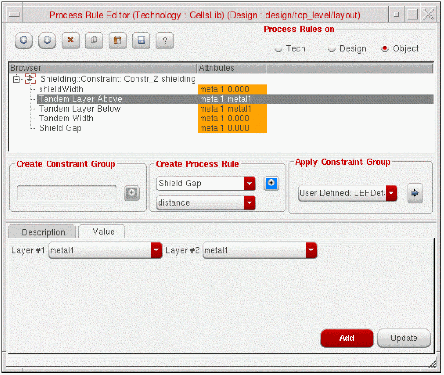Open the Layer #1 metal1 dropdown
The image size is (444, 375).
(x=156, y=250)
